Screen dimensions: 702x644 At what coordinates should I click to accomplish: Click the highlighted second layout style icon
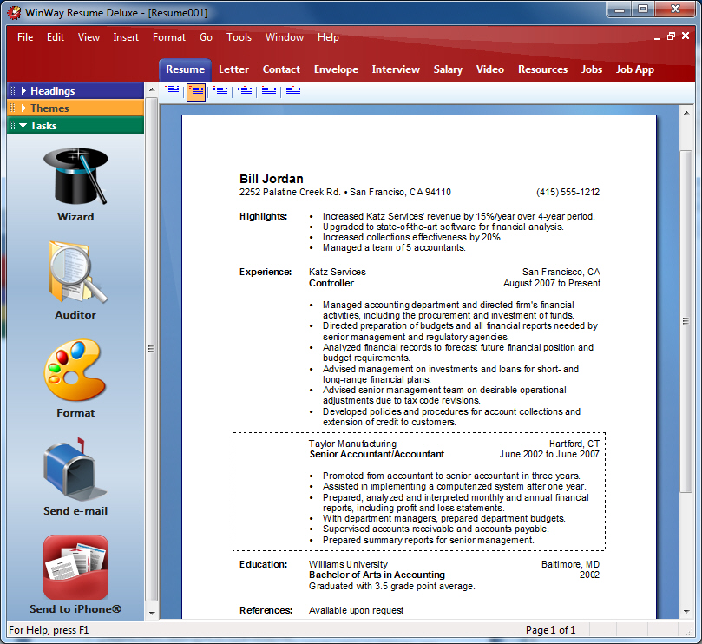point(196,90)
